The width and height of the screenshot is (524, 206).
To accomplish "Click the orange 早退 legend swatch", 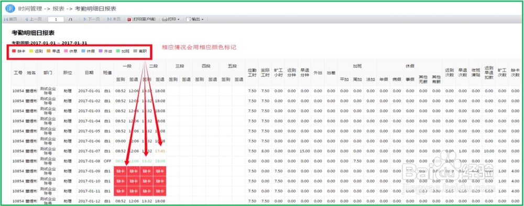I will tap(48, 51).
